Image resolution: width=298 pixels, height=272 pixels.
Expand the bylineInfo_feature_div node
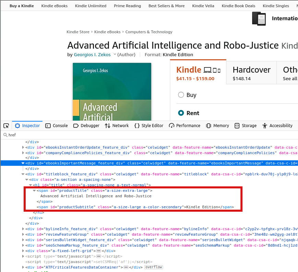[x=23, y=229]
